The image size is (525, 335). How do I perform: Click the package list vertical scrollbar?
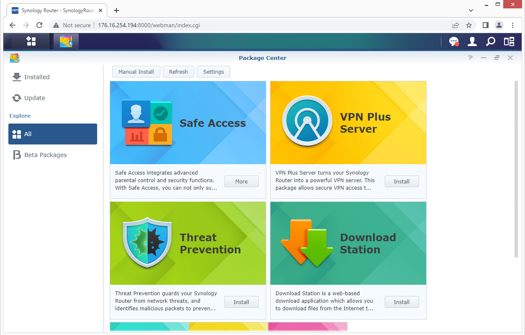pyautogui.click(x=516, y=169)
